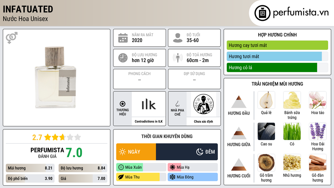Click the Chưa xác định perfumer label

[204, 121]
